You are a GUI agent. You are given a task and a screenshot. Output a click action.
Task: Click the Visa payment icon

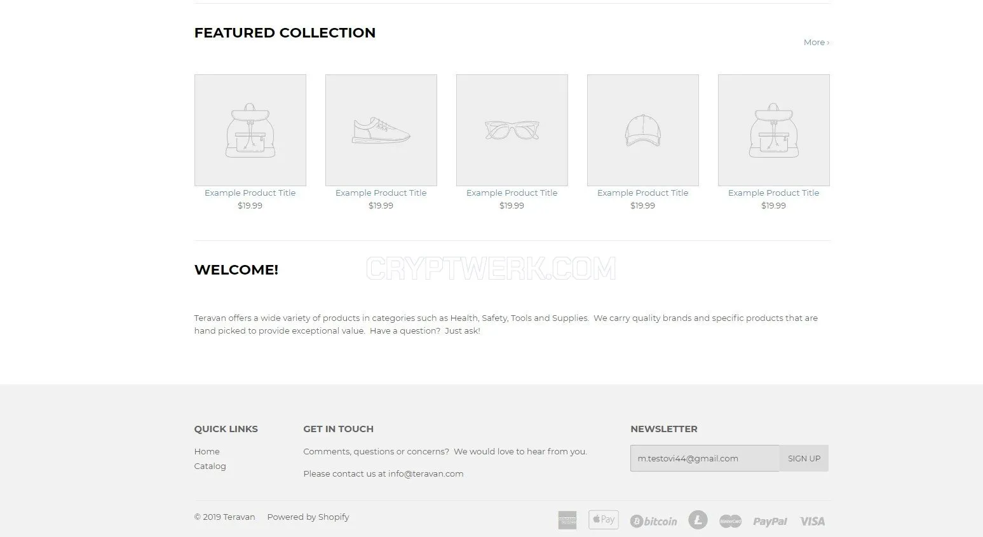point(812,521)
